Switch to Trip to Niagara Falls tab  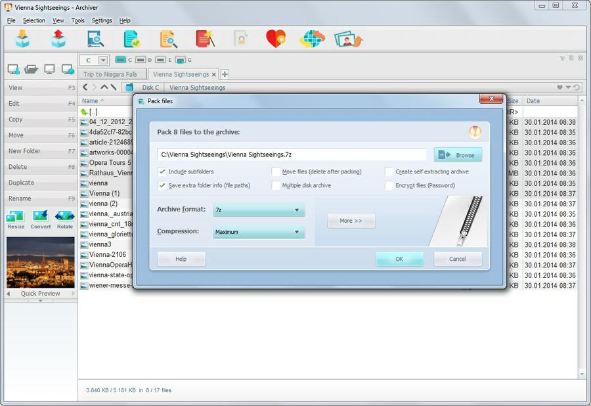pyautogui.click(x=110, y=74)
